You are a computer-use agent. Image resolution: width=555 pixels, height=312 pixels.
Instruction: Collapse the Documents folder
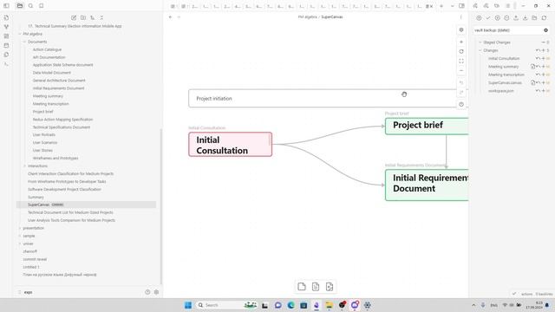[25, 42]
